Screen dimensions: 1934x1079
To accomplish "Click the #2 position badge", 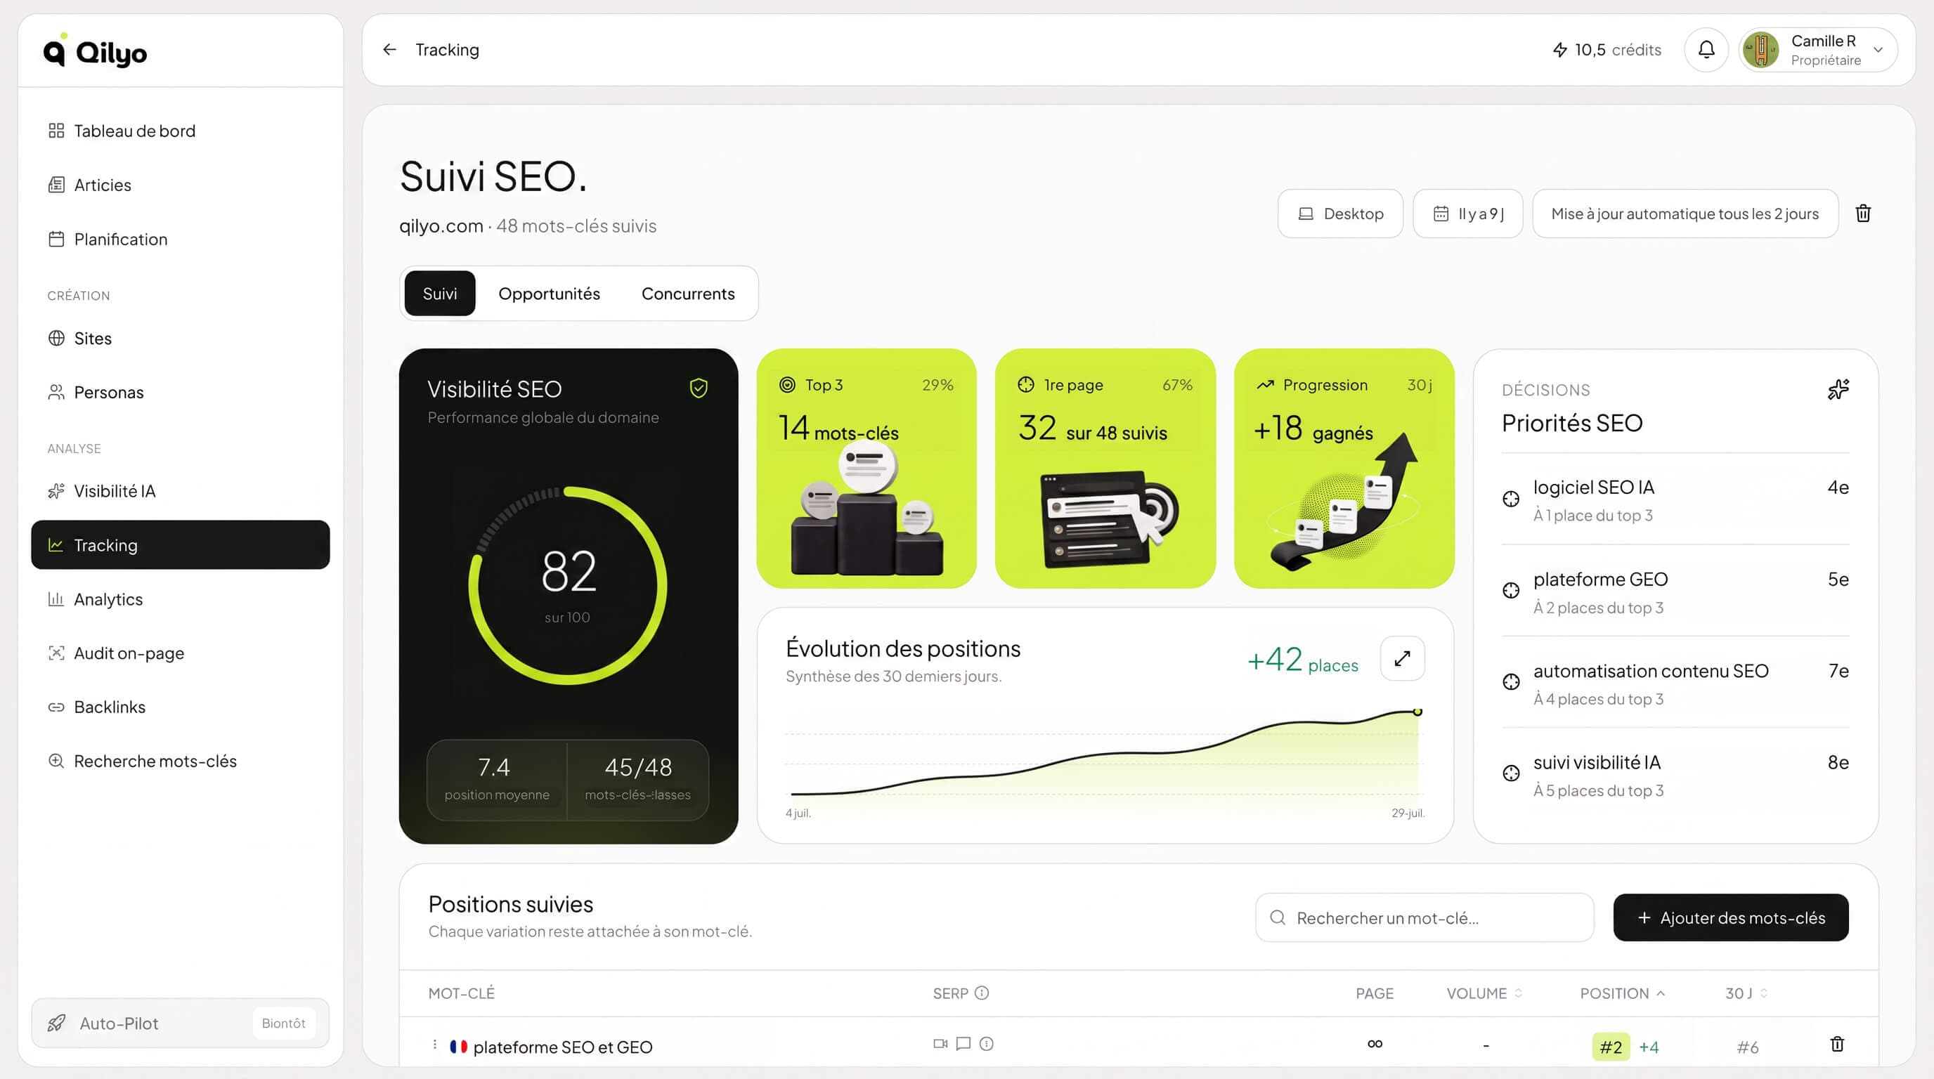I will coord(1611,1047).
